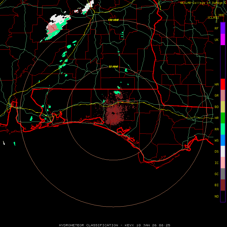The height and width of the screenshot is (227, 227).
Task: Click the magenta UK legend color swatch
Action: (x=223, y=40)
